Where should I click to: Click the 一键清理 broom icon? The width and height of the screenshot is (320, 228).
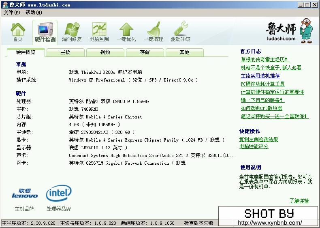(x=153, y=32)
